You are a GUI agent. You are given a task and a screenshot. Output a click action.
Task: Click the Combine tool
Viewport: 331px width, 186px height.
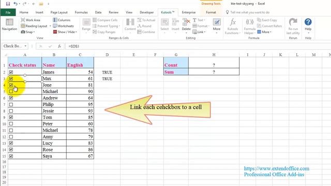[x=146, y=32]
